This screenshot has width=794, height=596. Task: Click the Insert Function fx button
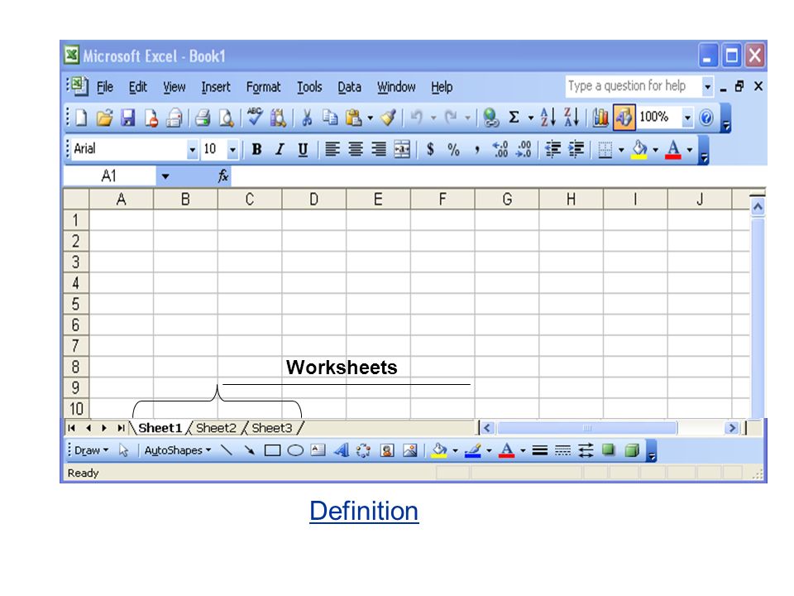(x=222, y=176)
